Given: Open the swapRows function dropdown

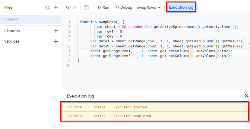Looking at the screenshot, I should click(x=148, y=7).
